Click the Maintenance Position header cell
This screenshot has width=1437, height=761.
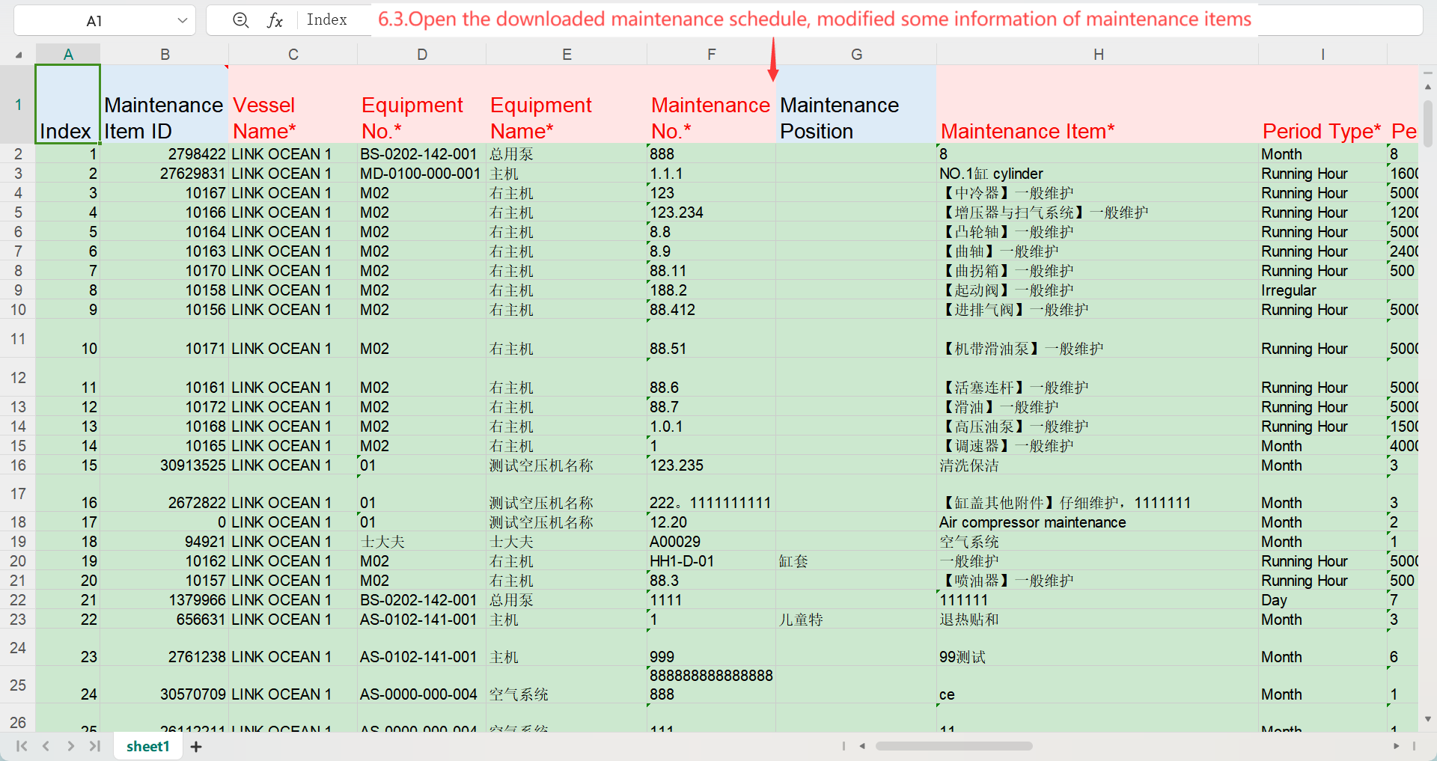856,104
